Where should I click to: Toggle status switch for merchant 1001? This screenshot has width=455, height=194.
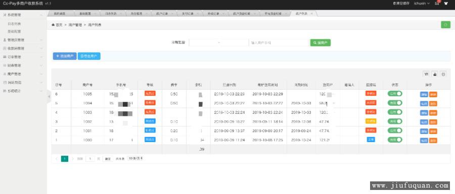(x=395, y=131)
